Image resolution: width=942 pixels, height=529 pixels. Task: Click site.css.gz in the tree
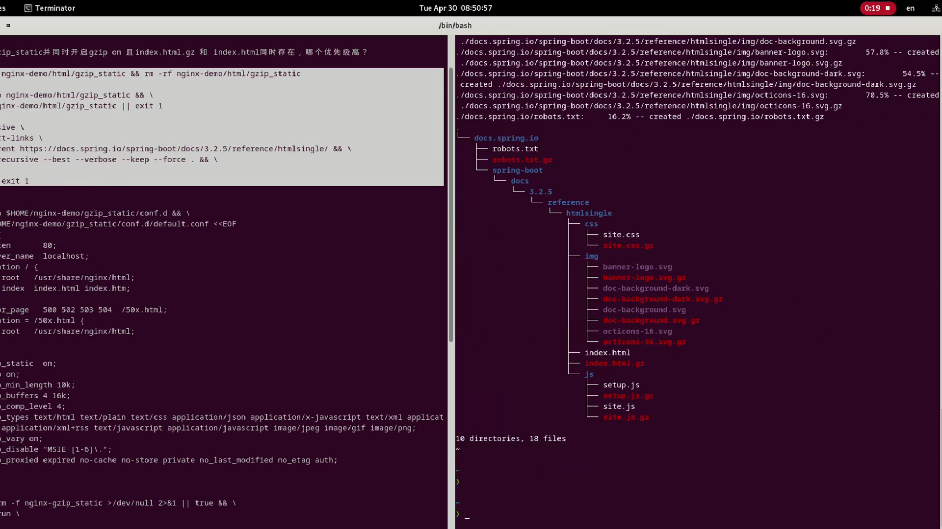[628, 245]
